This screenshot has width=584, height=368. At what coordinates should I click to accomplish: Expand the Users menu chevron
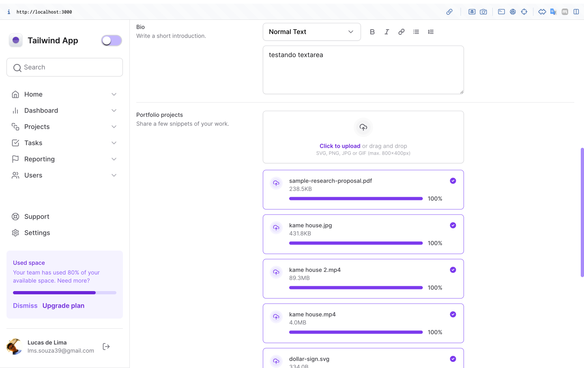[x=114, y=175]
